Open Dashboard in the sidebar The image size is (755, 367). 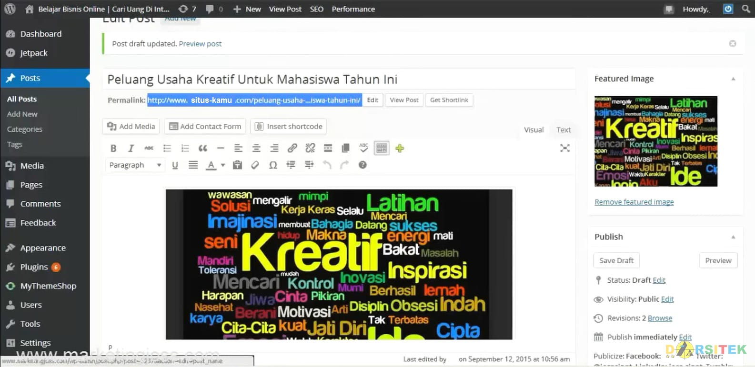(45, 34)
